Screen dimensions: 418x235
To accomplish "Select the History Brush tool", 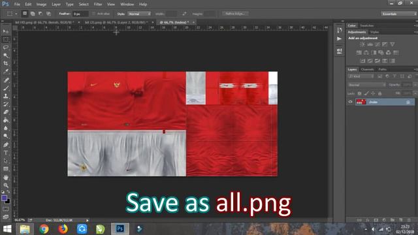I will point(6,104).
